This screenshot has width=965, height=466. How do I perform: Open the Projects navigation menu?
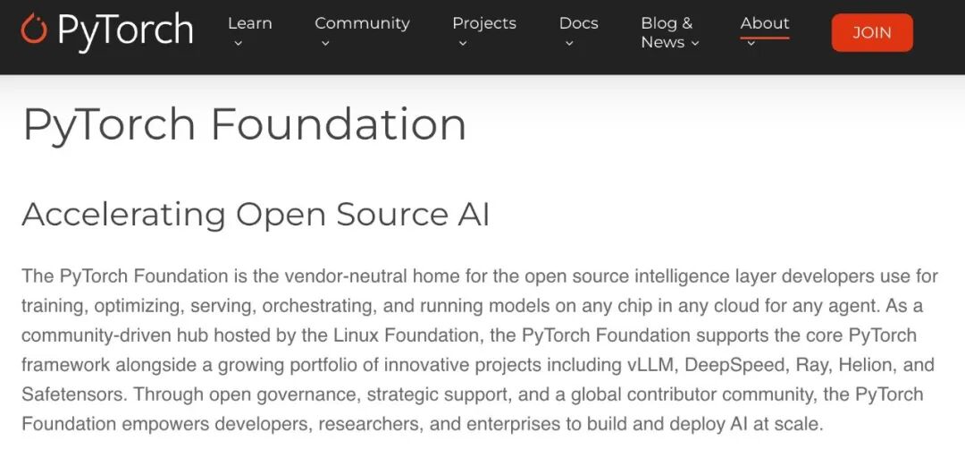[x=484, y=23]
